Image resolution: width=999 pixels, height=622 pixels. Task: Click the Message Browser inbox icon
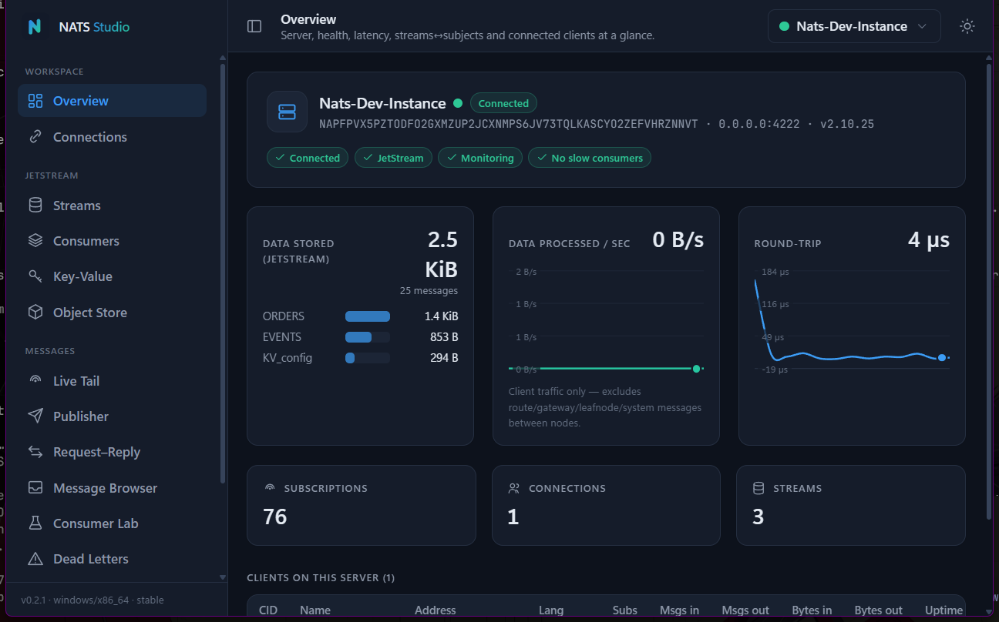(x=35, y=488)
